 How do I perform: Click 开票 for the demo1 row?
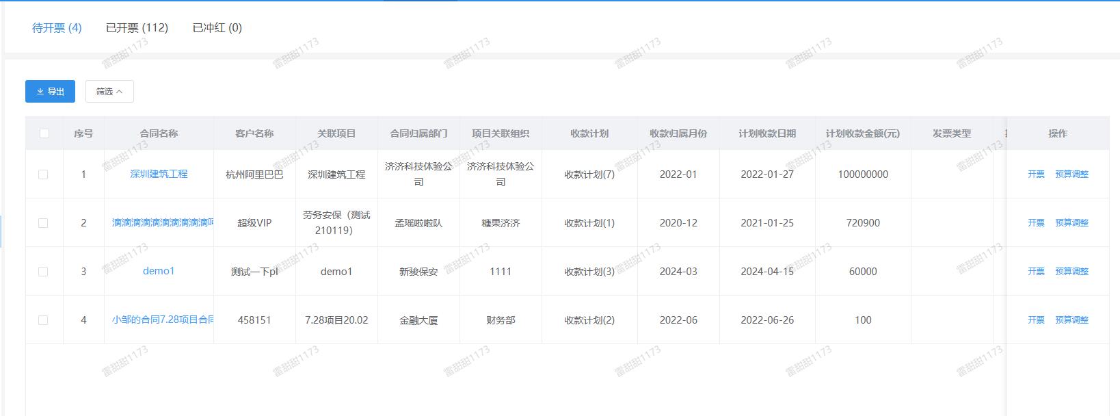click(x=1036, y=272)
